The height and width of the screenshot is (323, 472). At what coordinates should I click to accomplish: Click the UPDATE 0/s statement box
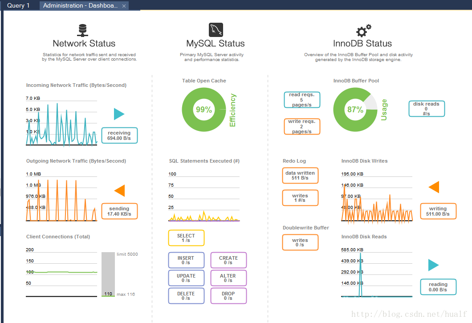click(186, 278)
